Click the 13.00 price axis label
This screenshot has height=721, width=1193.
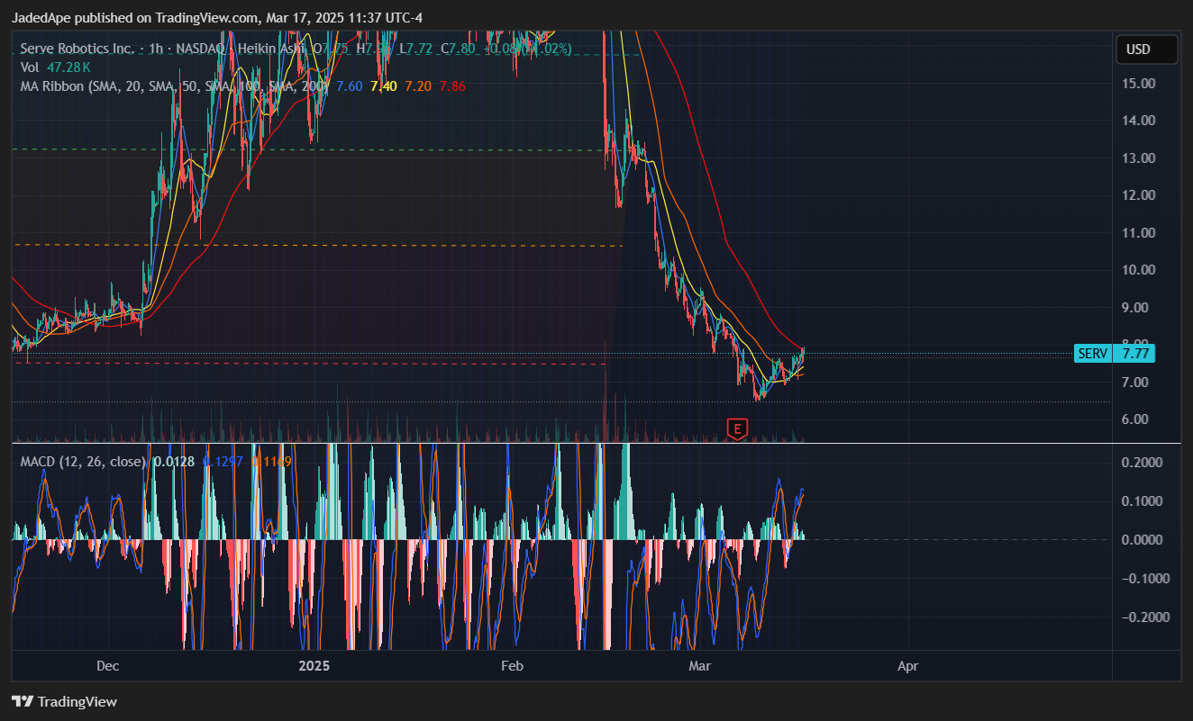(1140, 158)
